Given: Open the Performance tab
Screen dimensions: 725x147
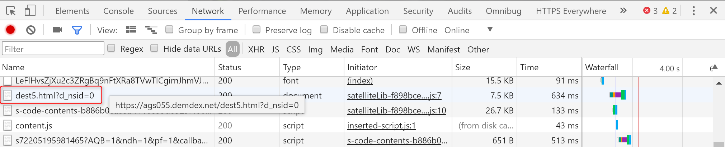Looking at the screenshot, I should click(x=262, y=11).
